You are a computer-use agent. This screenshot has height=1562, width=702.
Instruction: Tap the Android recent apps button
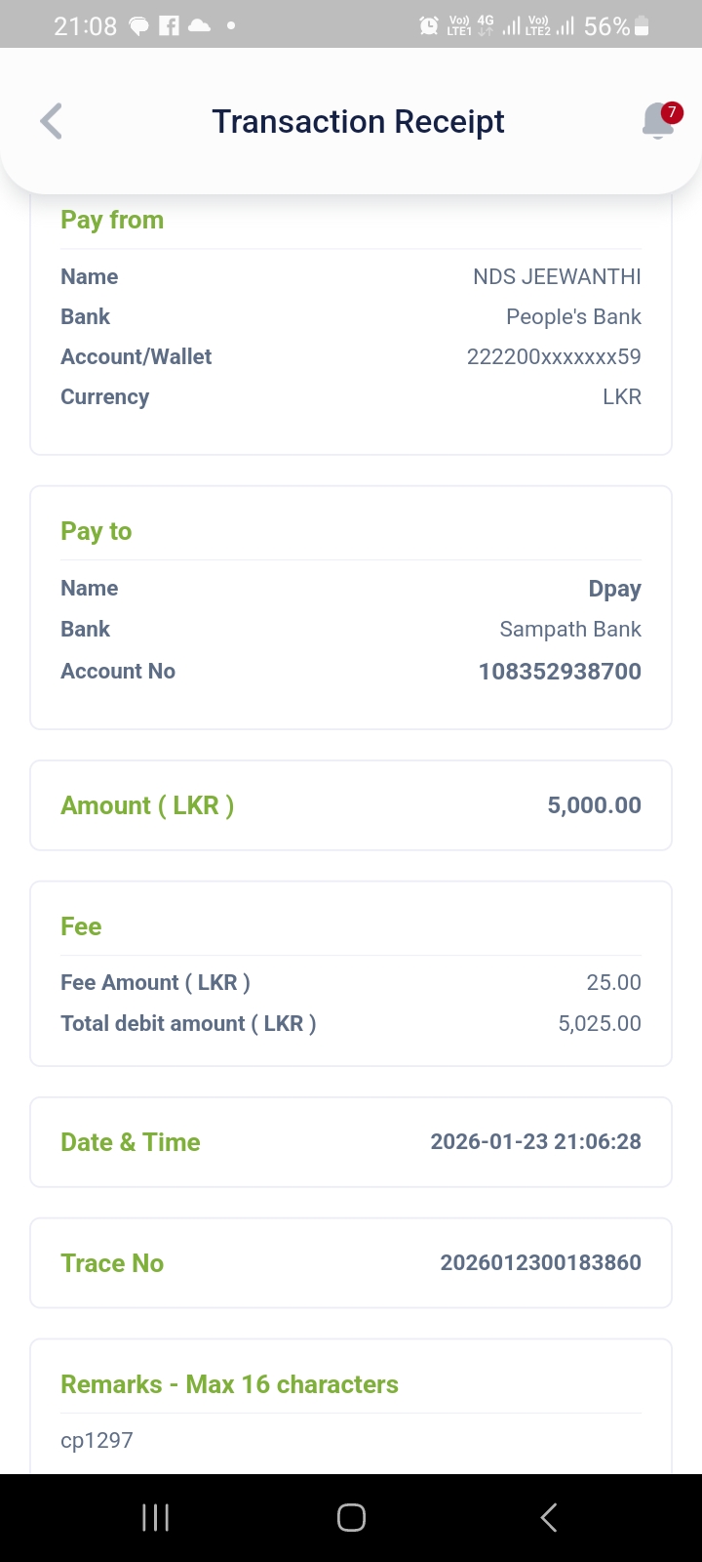click(x=155, y=1517)
